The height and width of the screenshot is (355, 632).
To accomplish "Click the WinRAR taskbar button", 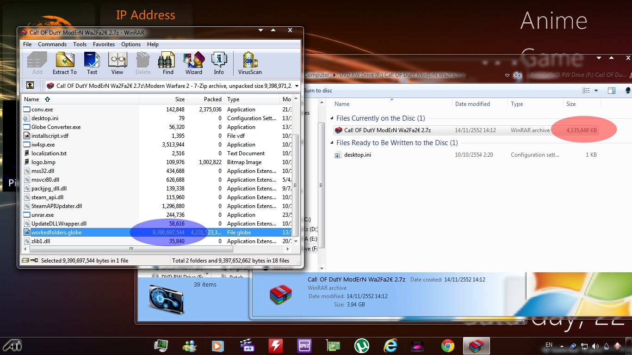I will tap(477, 346).
